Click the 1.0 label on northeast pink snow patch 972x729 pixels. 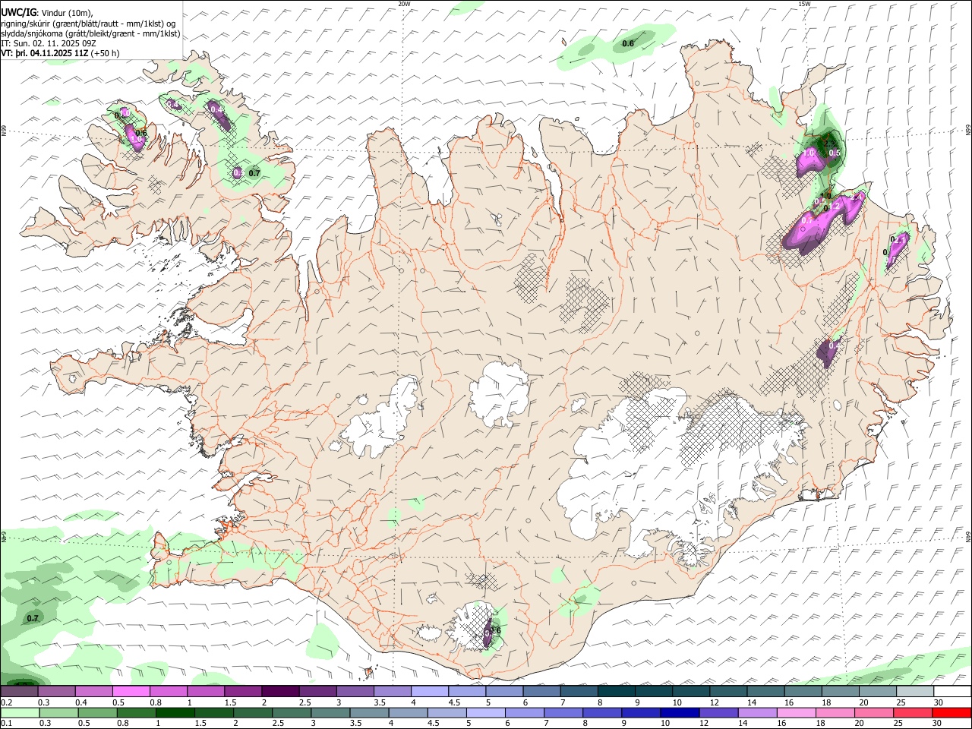click(809, 153)
